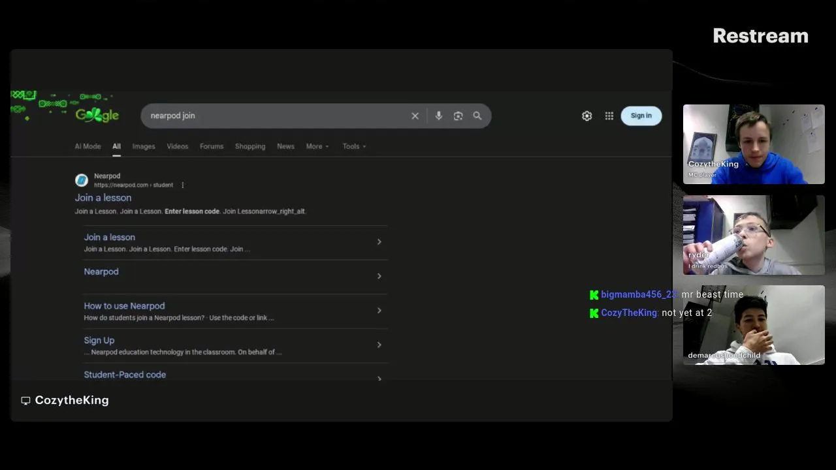
Task: Go to Google homepage via logo
Action: tap(97, 116)
